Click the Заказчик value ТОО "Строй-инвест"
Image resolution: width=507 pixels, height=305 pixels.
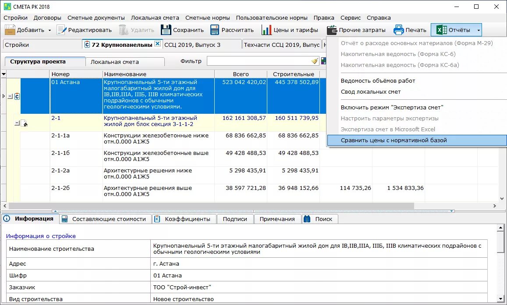(x=182, y=287)
